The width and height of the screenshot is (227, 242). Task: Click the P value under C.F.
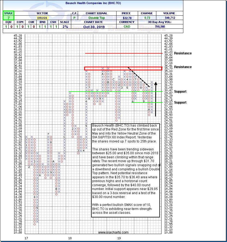pos(74,18)
